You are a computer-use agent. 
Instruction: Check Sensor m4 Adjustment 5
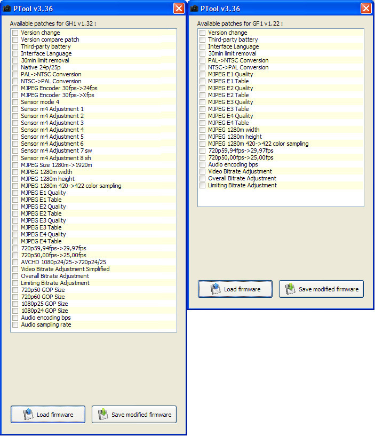point(15,137)
